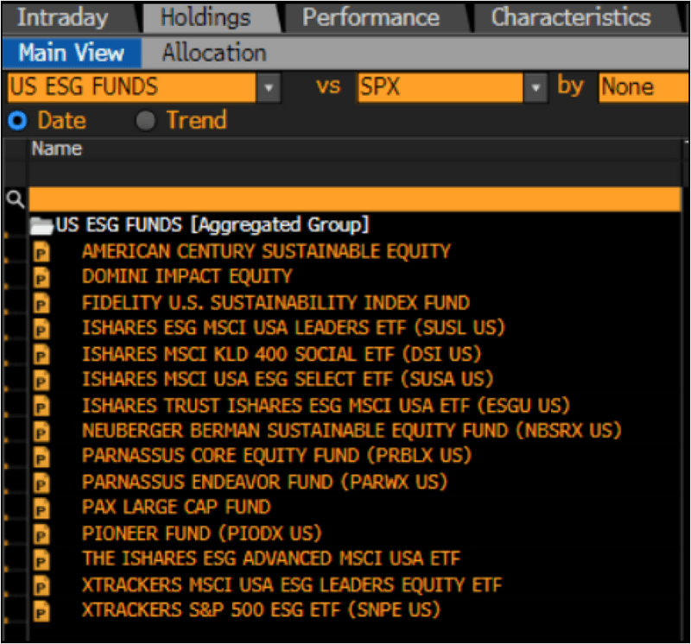Select portfolio icon for Xtrackers S&P 500 ESG
The width and height of the screenshot is (691, 644).
click(41, 611)
